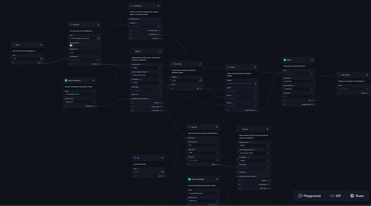Open Parse Data Template editor icon
The height and width of the screenshot is (206, 371).
click(x=200, y=80)
